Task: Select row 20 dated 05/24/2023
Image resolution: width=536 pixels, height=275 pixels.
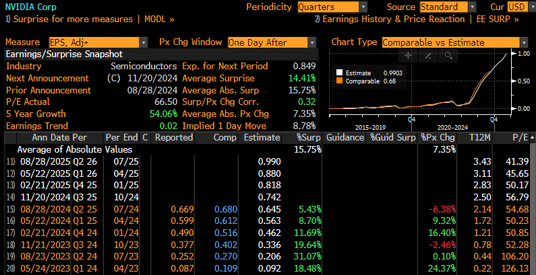Action: (x=268, y=268)
